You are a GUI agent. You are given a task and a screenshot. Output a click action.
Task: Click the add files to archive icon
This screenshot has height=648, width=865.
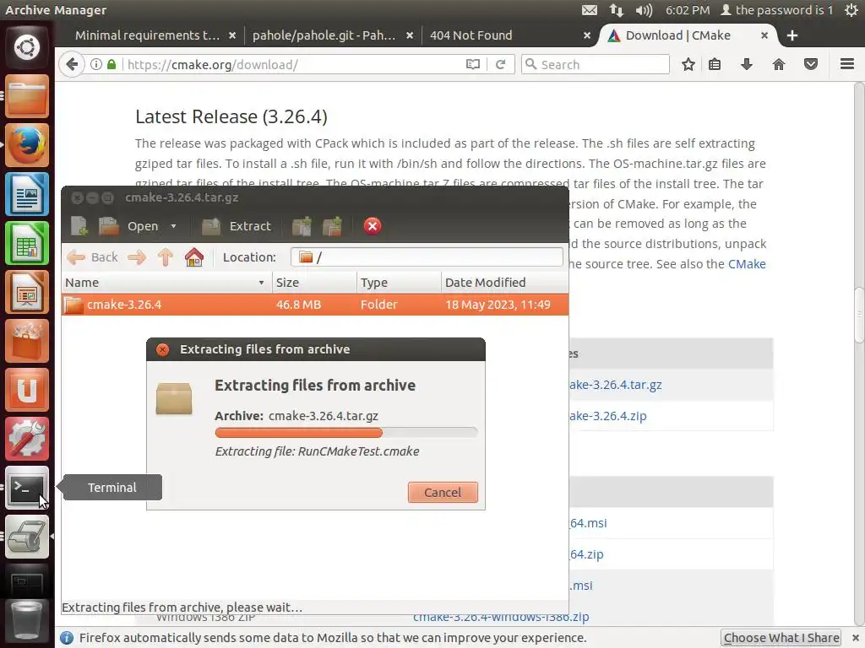(302, 226)
